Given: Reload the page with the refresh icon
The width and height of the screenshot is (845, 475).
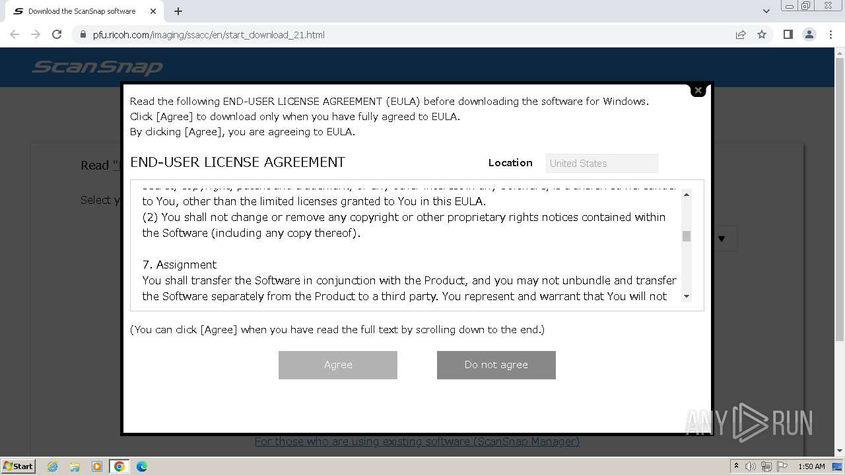Looking at the screenshot, I should (57, 34).
